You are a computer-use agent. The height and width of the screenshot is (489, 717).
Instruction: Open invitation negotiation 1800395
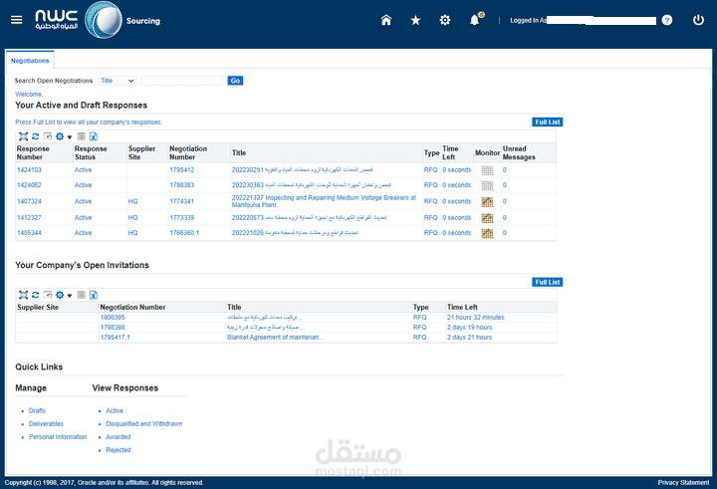pyautogui.click(x=113, y=318)
